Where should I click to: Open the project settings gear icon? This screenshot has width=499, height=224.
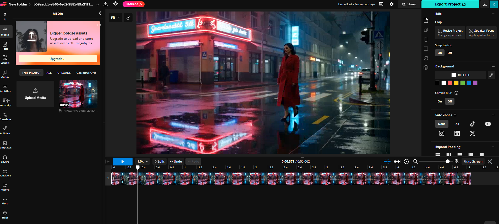tap(392, 4)
